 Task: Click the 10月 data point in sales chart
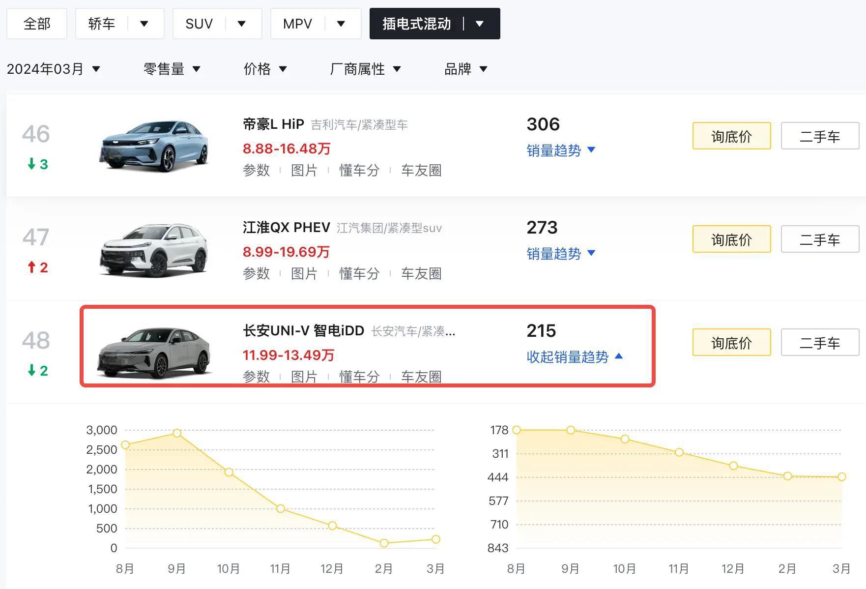(x=229, y=472)
